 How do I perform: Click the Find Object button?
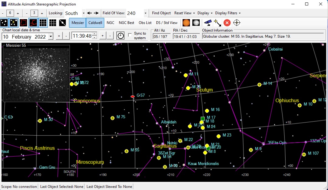click(x=161, y=13)
